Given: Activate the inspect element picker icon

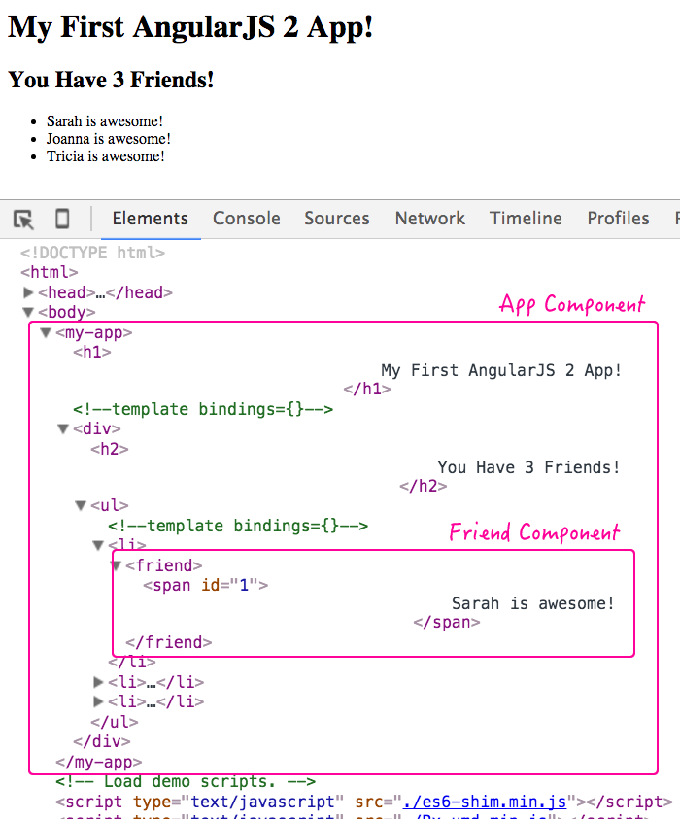Looking at the screenshot, I should point(23,219).
